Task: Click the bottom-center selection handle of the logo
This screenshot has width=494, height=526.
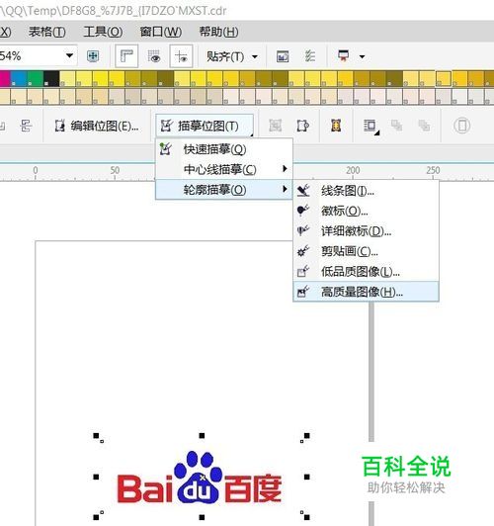Action: point(202,517)
